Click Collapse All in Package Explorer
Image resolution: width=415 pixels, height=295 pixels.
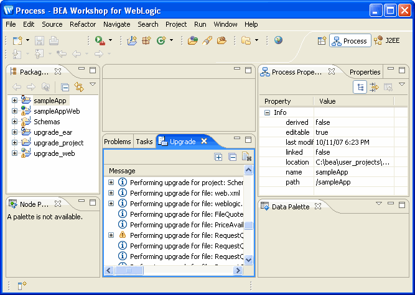point(65,87)
